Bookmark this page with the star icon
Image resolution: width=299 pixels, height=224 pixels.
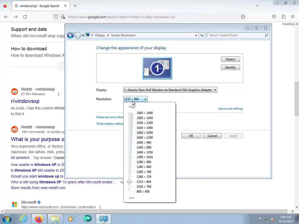point(243,17)
